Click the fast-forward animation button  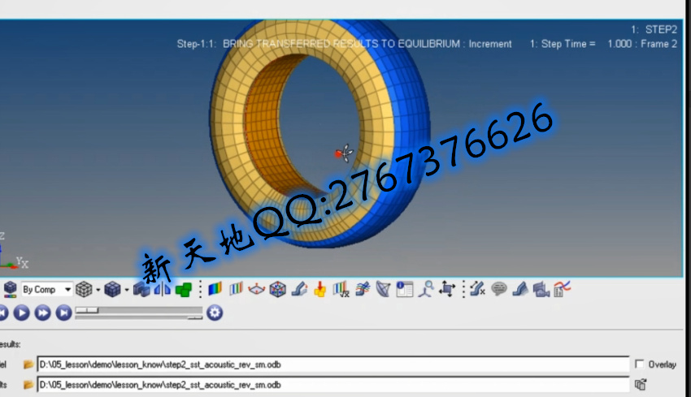pyautogui.click(x=42, y=313)
